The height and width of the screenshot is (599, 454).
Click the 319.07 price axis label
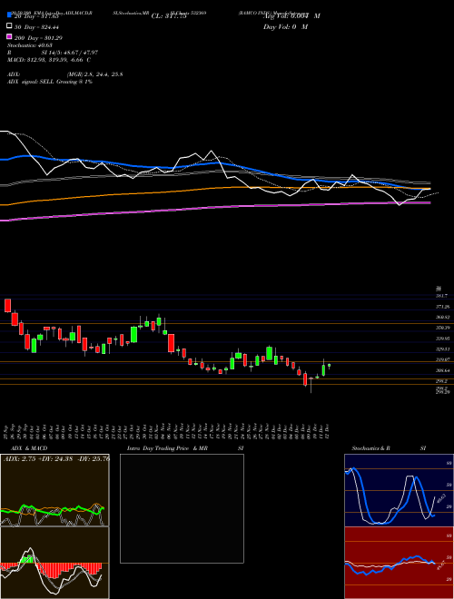click(441, 360)
